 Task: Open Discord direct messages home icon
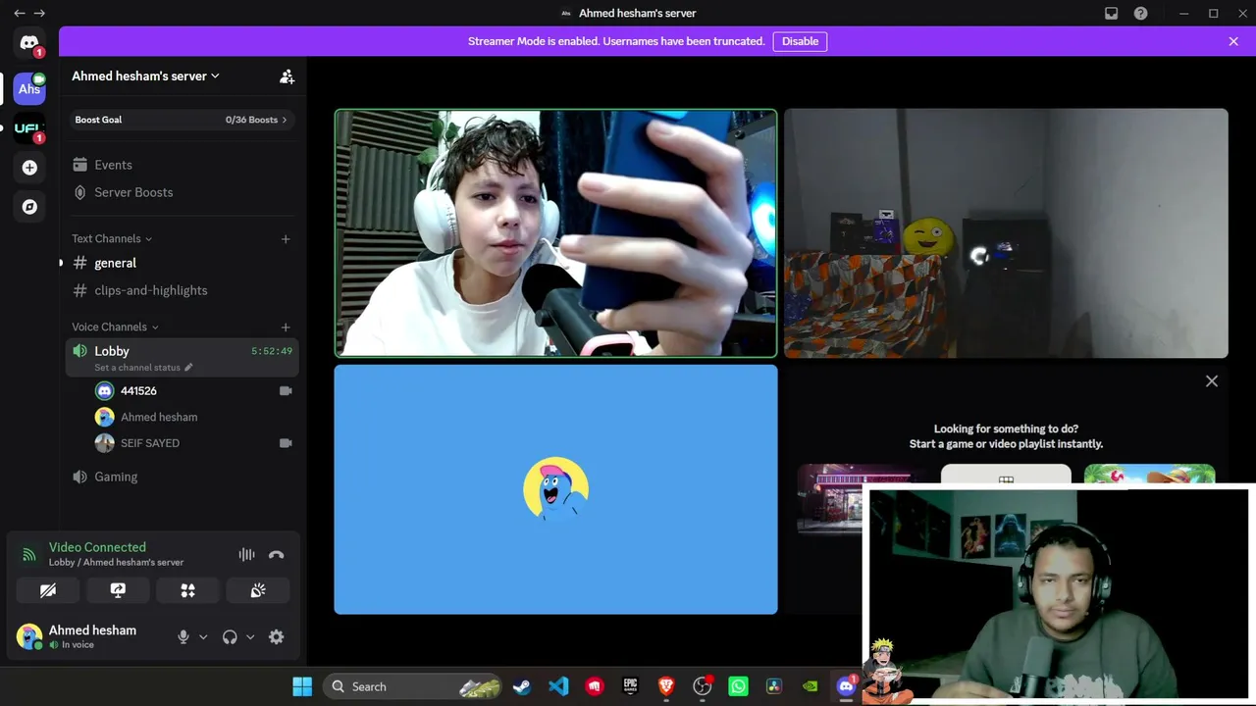(29, 43)
